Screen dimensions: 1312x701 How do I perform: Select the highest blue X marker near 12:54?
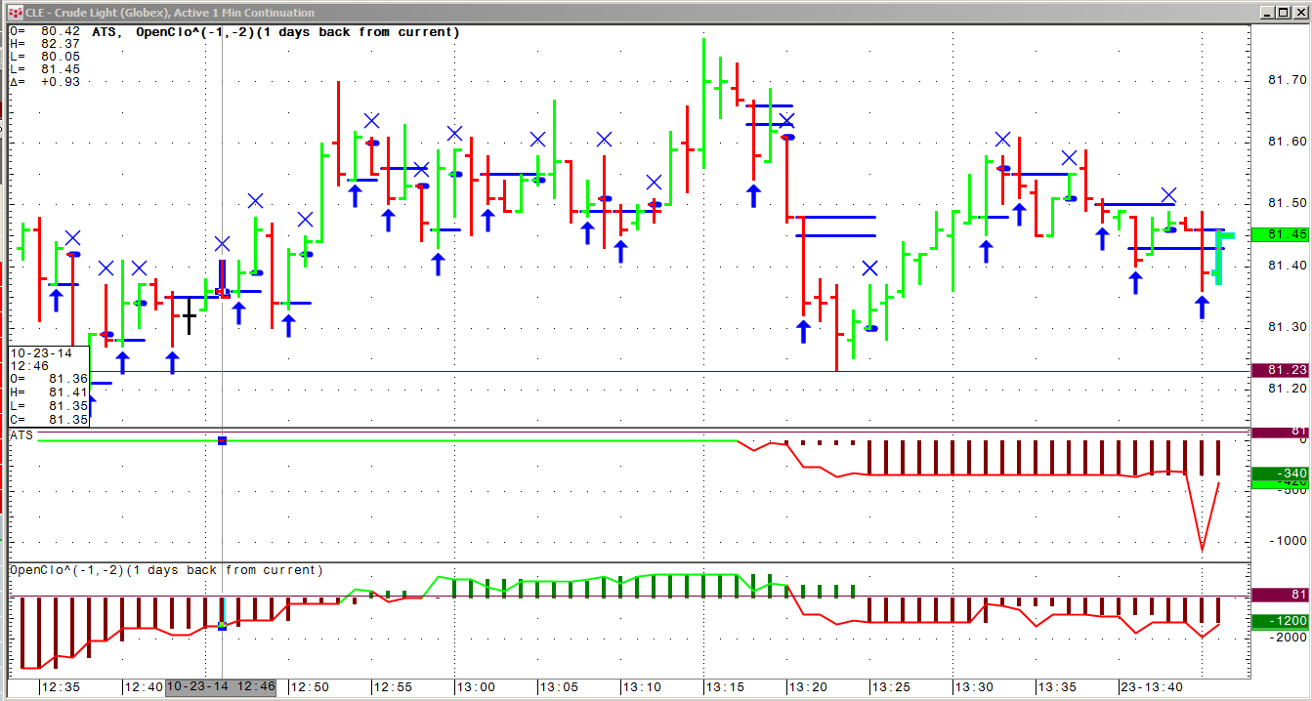coord(372,121)
